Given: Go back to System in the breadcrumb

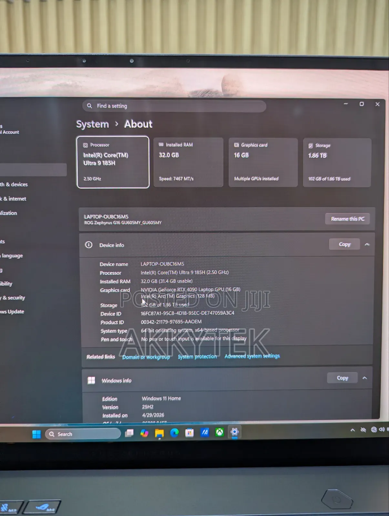Looking at the screenshot, I should click(92, 124).
